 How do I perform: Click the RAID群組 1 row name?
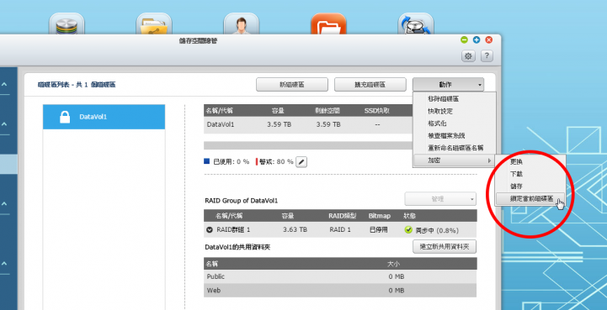pyautogui.click(x=233, y=230)
